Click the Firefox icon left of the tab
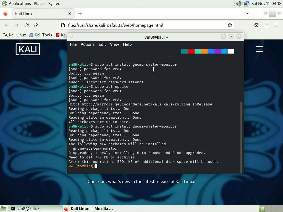The width and height of the screenshot is (283, 212). click(x=6, y=14)
